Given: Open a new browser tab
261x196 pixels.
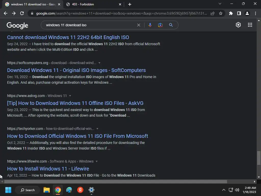Looking at the screenshot, I should click(130, 4).
